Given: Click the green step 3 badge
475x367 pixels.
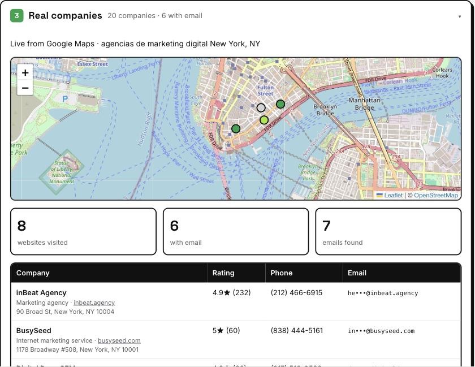Looking at the screenshot, I should pyautogui.click(x=16, y=16).
